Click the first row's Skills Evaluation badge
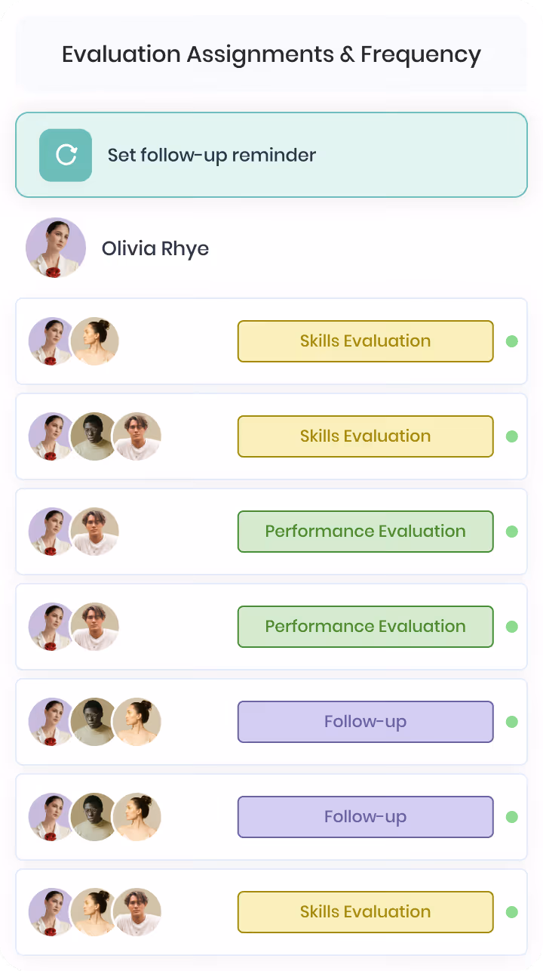 [366, 341]
